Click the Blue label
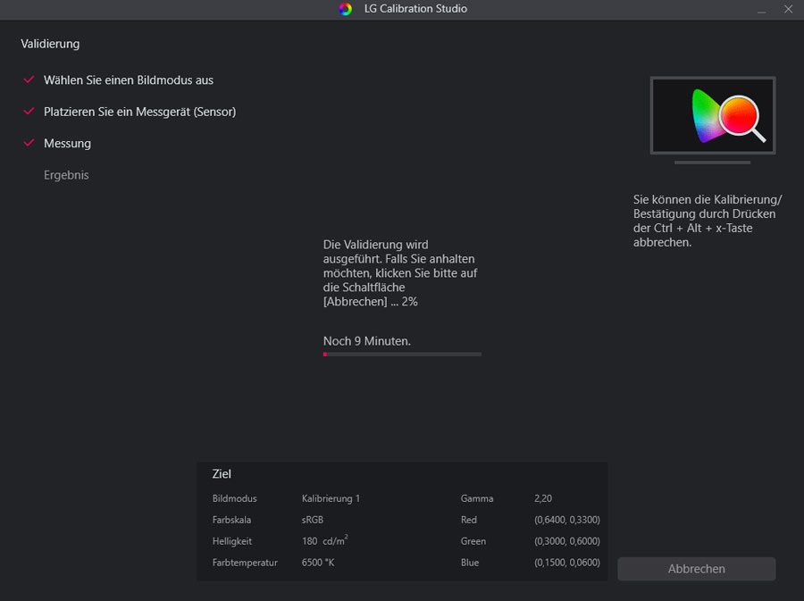Image resolution: width=804 pixels, height=601 pixels. coord(470,563)
